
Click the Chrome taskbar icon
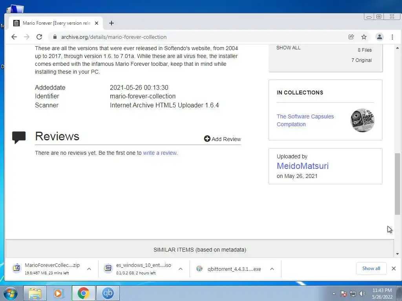[x=83, y=293]
